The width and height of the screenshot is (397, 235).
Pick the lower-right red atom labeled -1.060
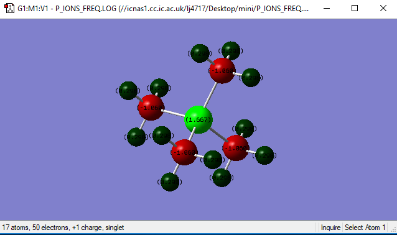coord(236,148)
